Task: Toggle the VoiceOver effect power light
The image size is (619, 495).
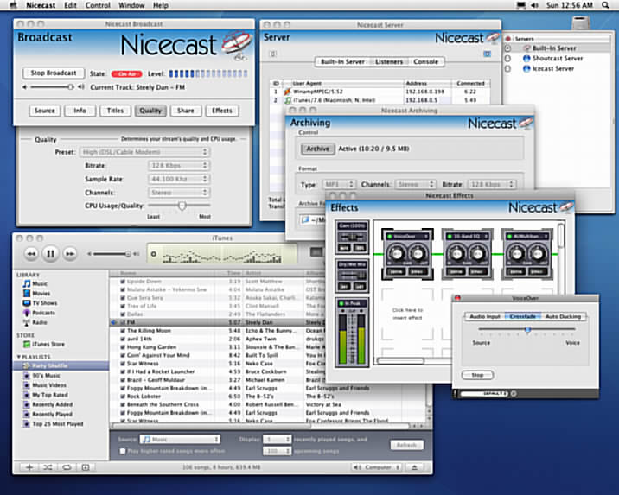Action: coord(390,236)
